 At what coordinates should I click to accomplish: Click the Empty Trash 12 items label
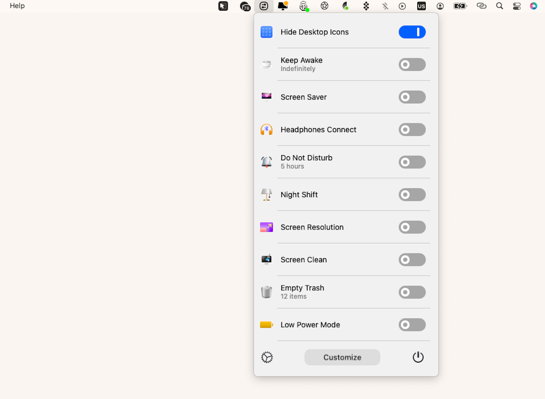tap(293, 296)
